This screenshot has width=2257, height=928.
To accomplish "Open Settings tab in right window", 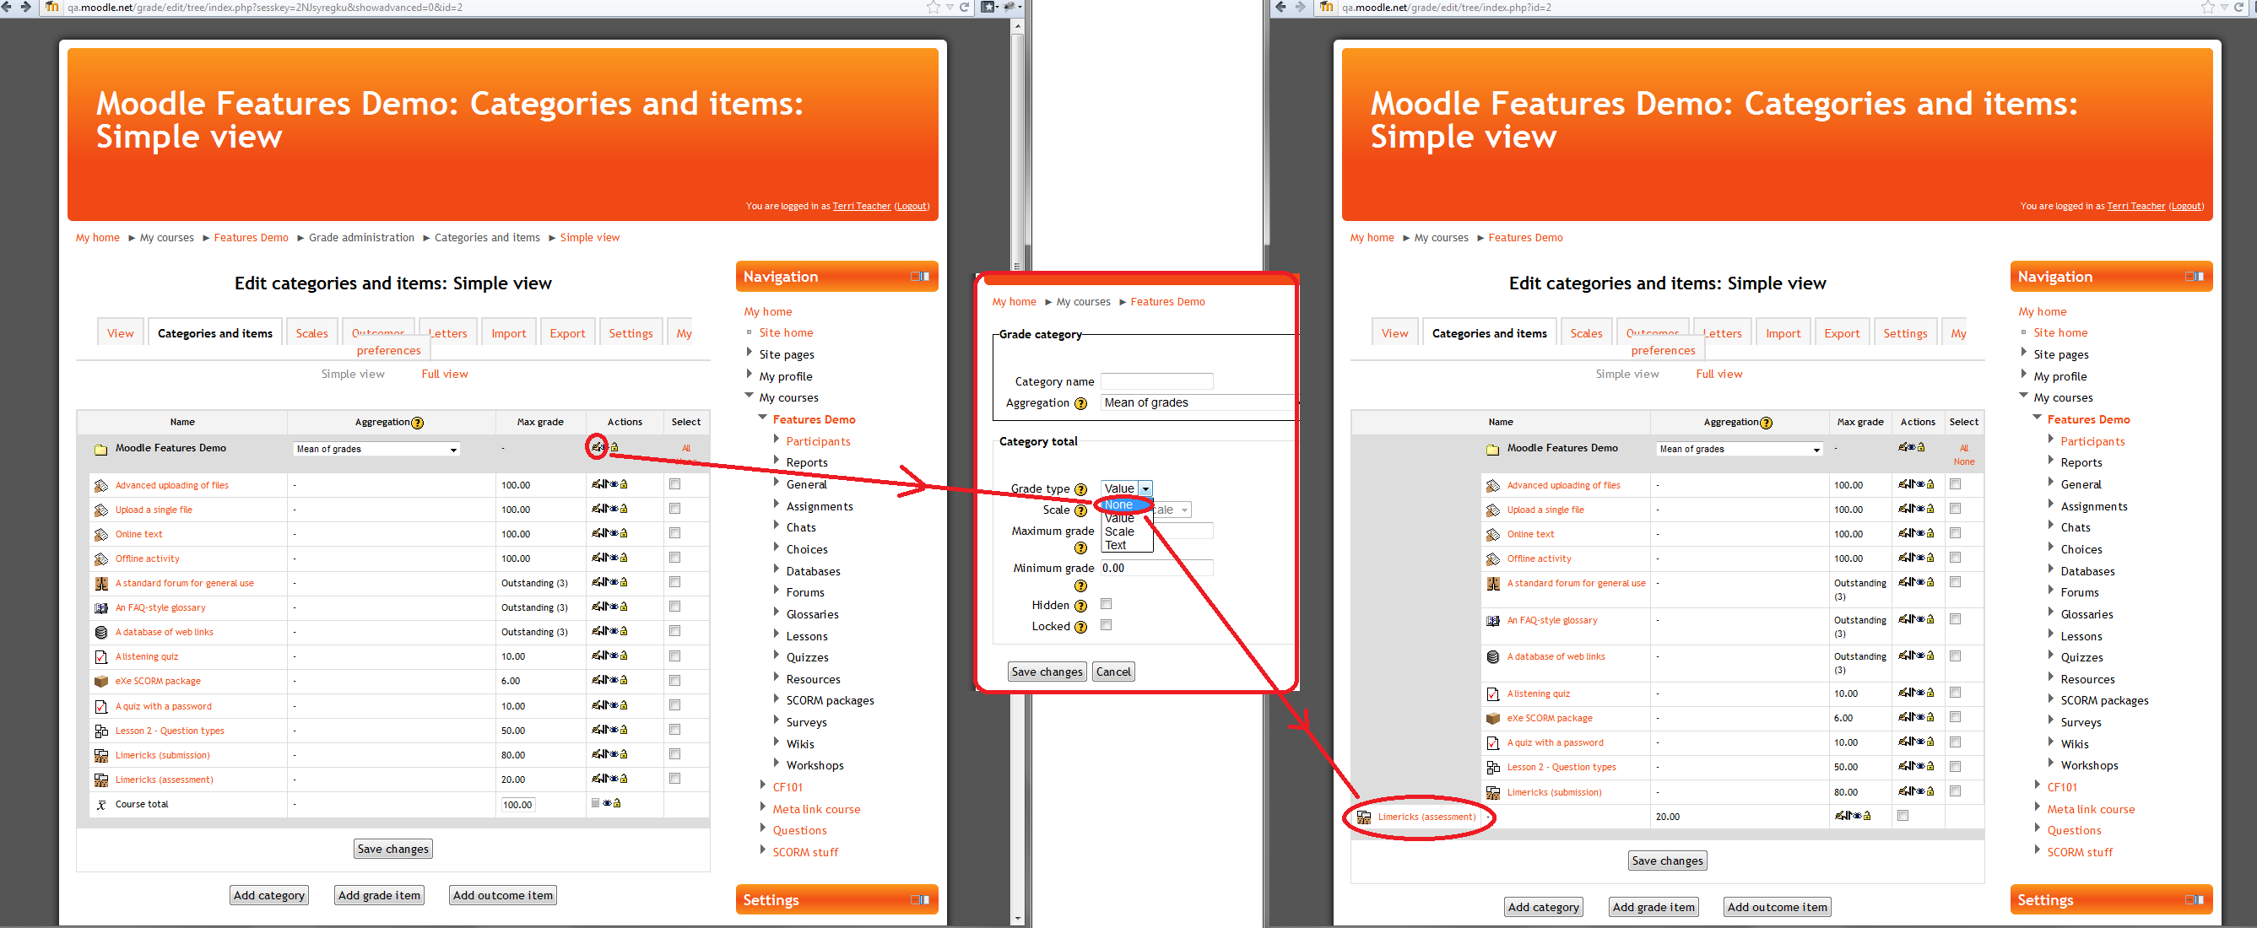I will pos(1905,333).
